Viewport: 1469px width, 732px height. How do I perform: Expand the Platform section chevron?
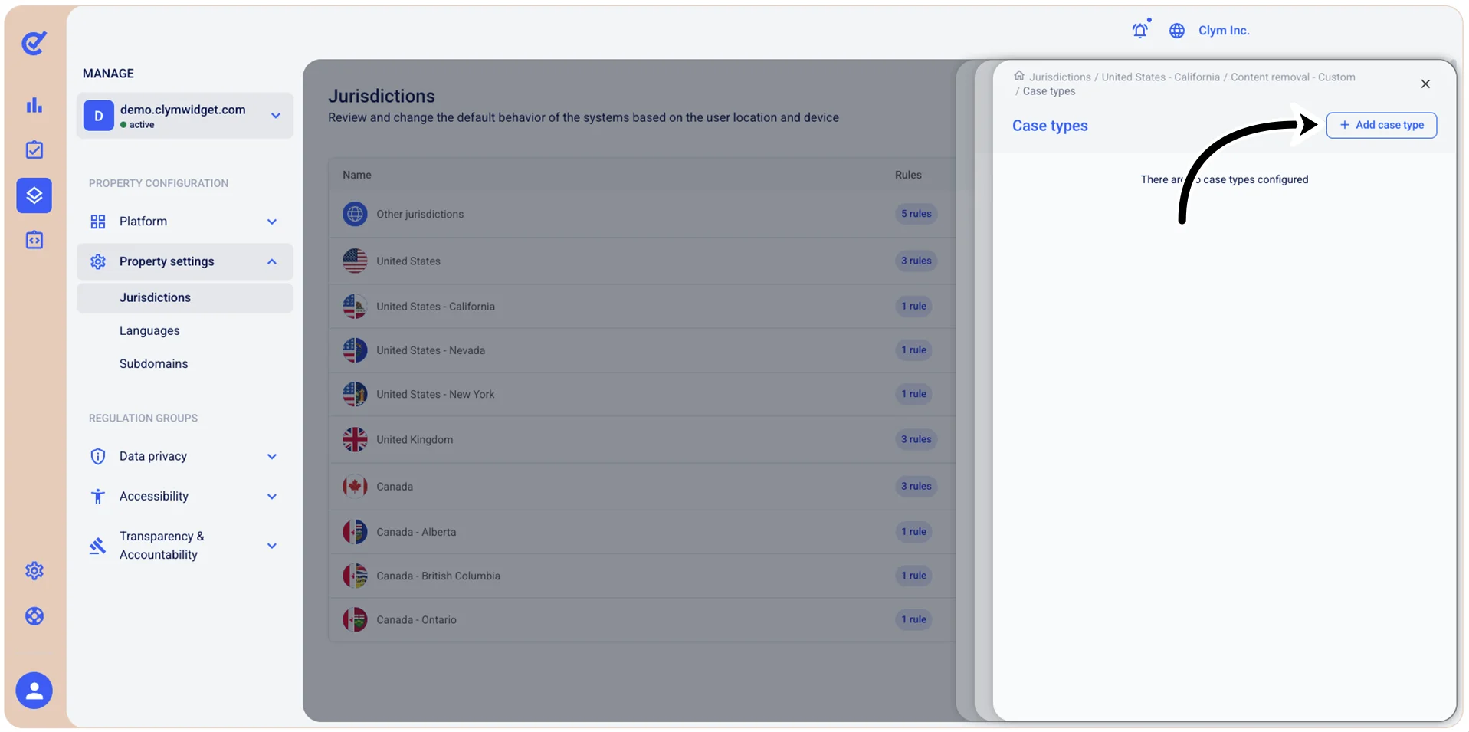[x=272, y=222]
